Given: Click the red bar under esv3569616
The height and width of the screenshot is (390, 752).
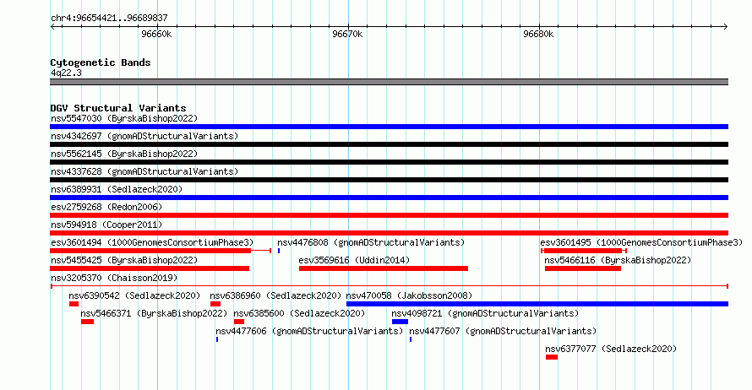Looking at the screenshot, I should point(384,268).
